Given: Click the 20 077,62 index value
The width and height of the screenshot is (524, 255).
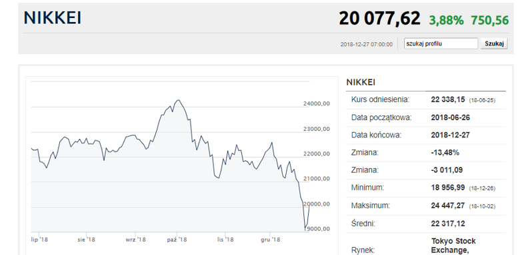Looking at the screenshot, I should 379,19.
